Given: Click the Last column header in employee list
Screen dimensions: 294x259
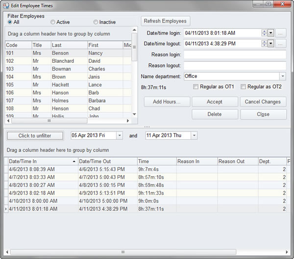Looking at the screenshot, I should [x=68, y=45].
